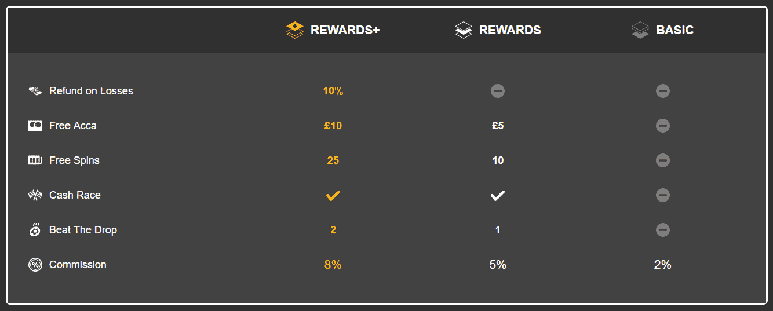The width and height of the screenshot is (773, 311).
Task: Click the Free Spins slot machine icon
Action: coord(35,160)
